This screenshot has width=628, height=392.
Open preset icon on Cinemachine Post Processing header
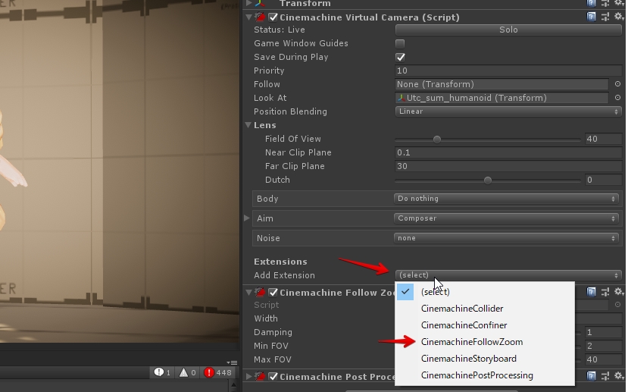tap(605, 376)
